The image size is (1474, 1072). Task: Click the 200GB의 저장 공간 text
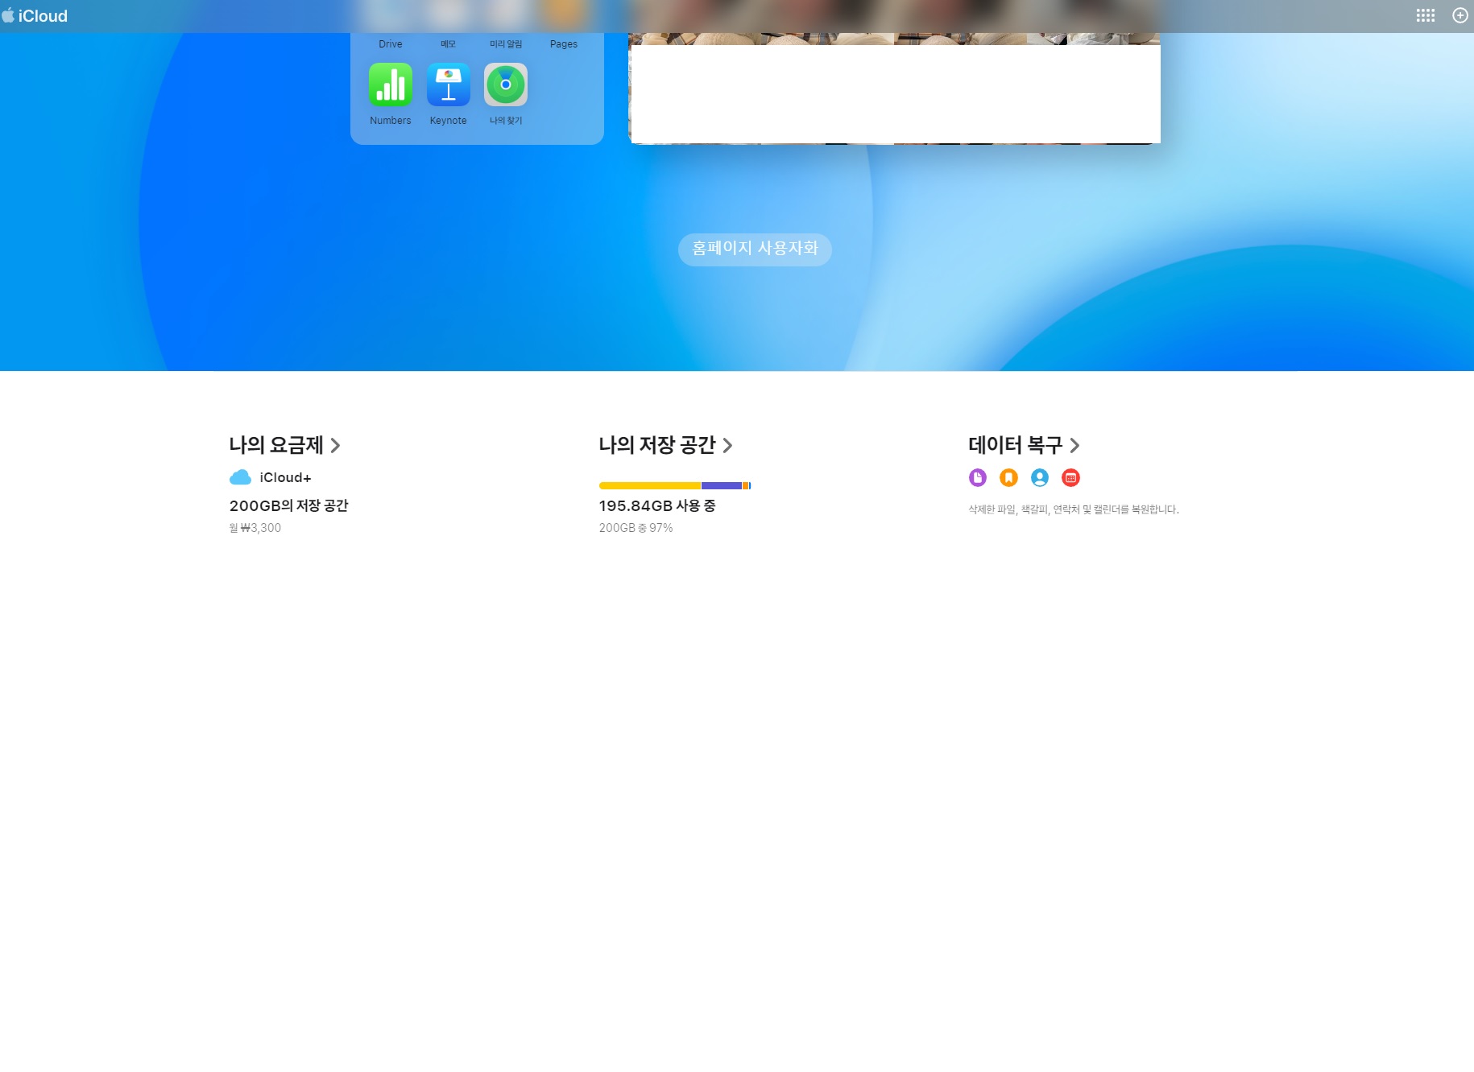coord(288,505)
